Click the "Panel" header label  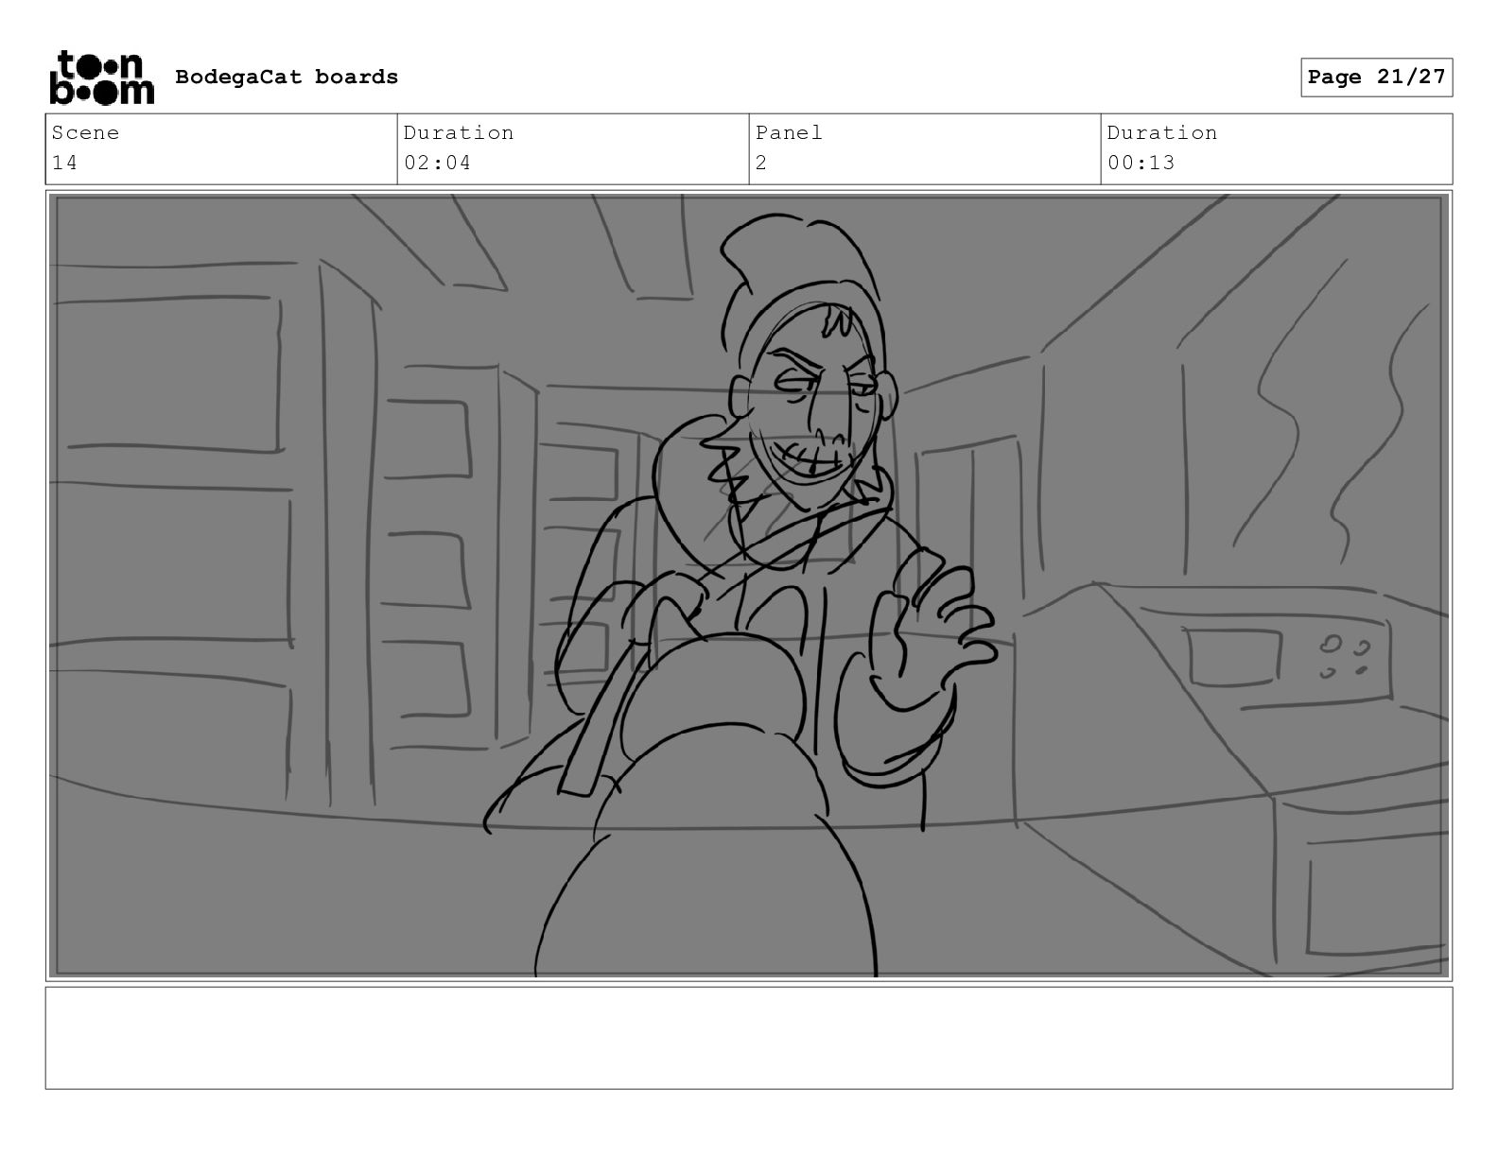point(789,132)
